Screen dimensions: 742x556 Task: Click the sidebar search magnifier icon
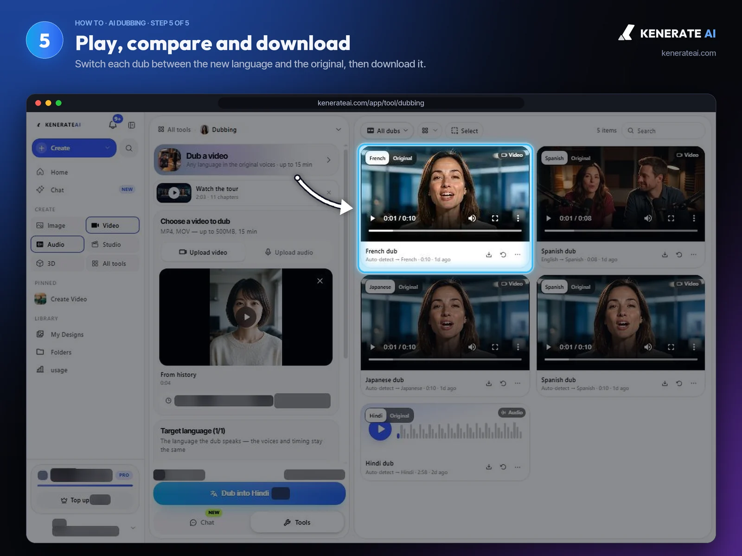pos(129,148)
